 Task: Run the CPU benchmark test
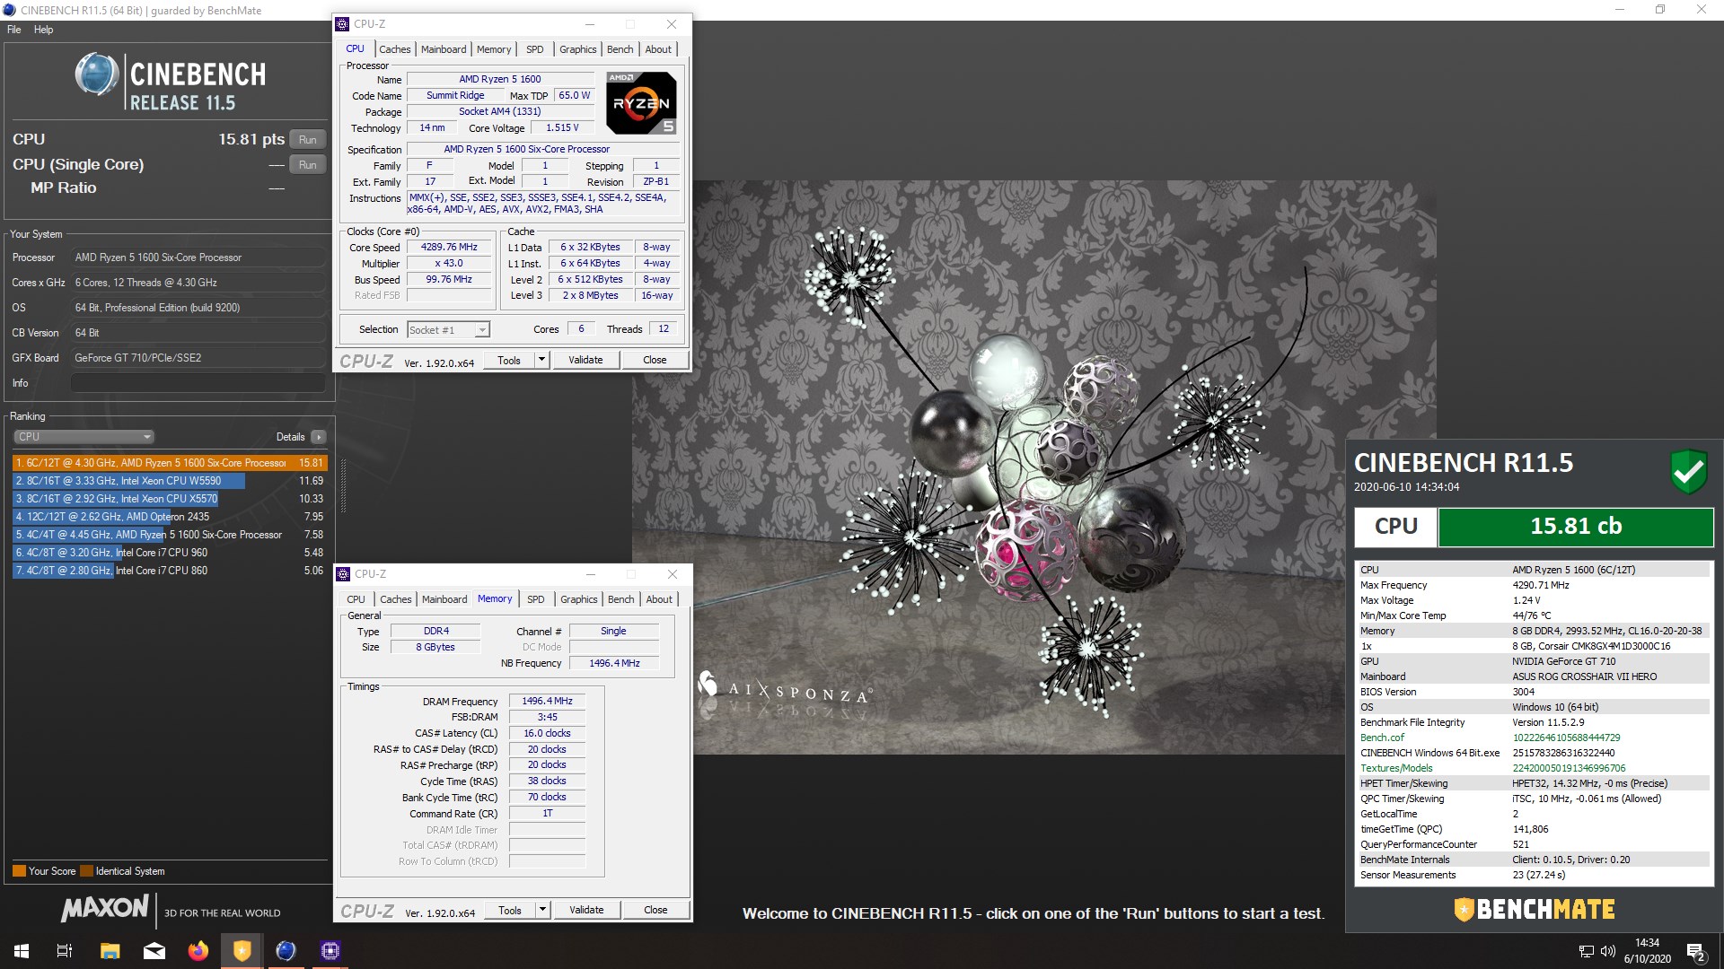coord(308,140)
